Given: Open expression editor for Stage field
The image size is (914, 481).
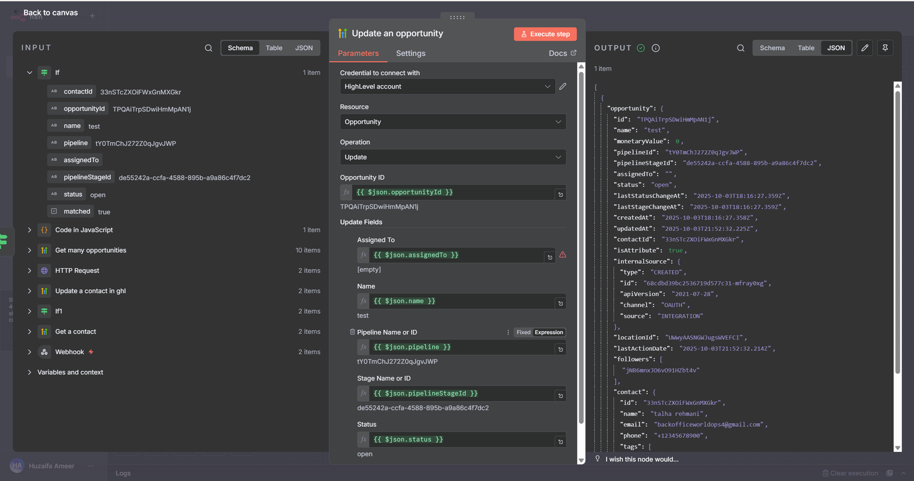Looking at the screenshot, I should pos(560,395).
